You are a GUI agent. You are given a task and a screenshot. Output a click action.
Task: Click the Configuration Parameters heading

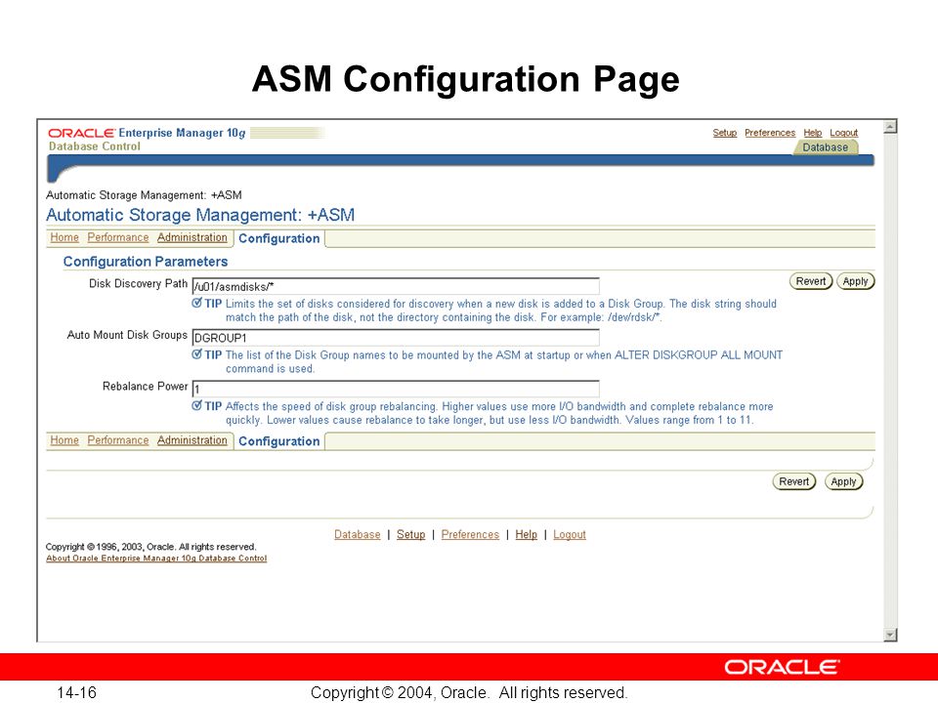pos(146,262)
